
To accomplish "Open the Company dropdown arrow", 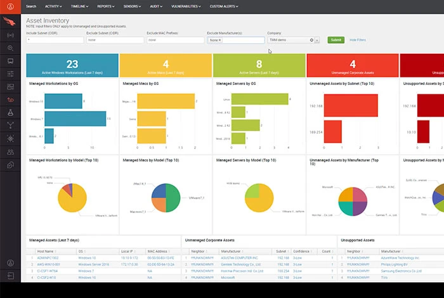I will pyautogui.click(x=317, y=40).
